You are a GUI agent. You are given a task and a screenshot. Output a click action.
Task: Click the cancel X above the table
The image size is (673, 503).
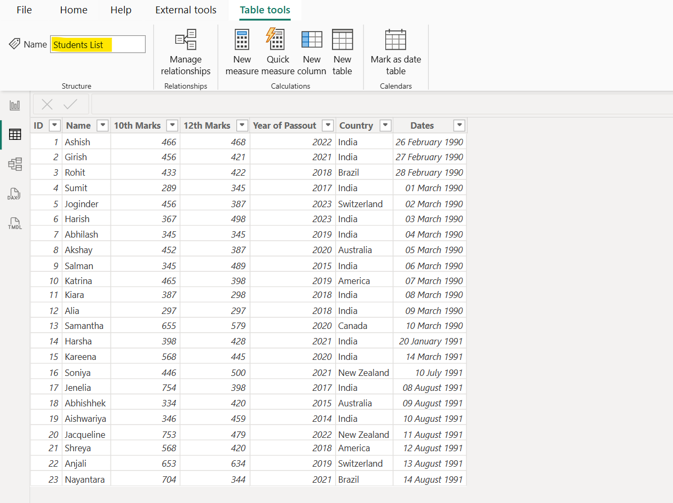pos(47,104)
